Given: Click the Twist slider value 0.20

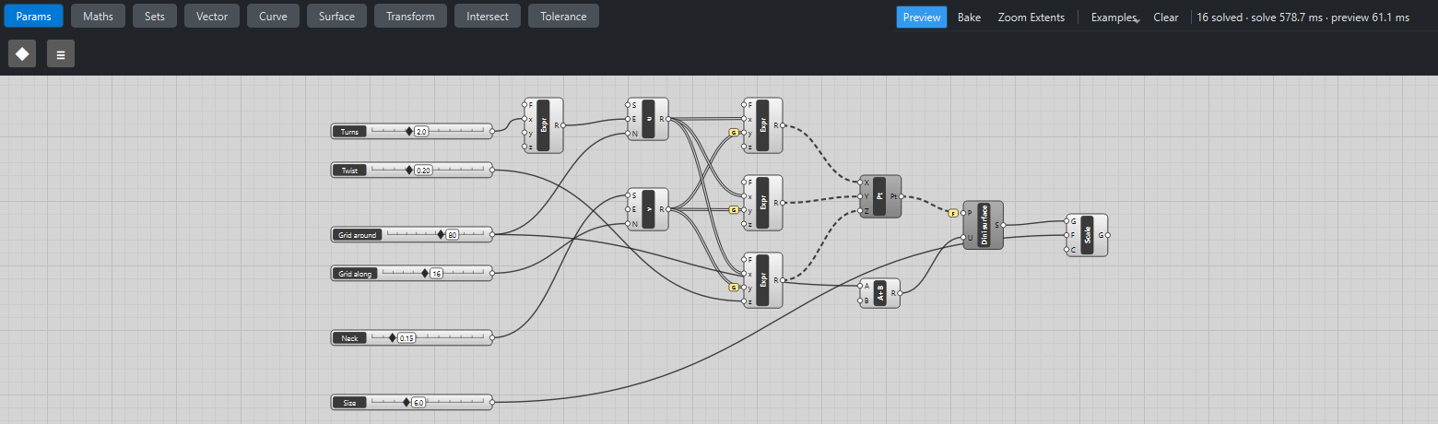Looking at the screenshot, I should click(x=424, y=170).
